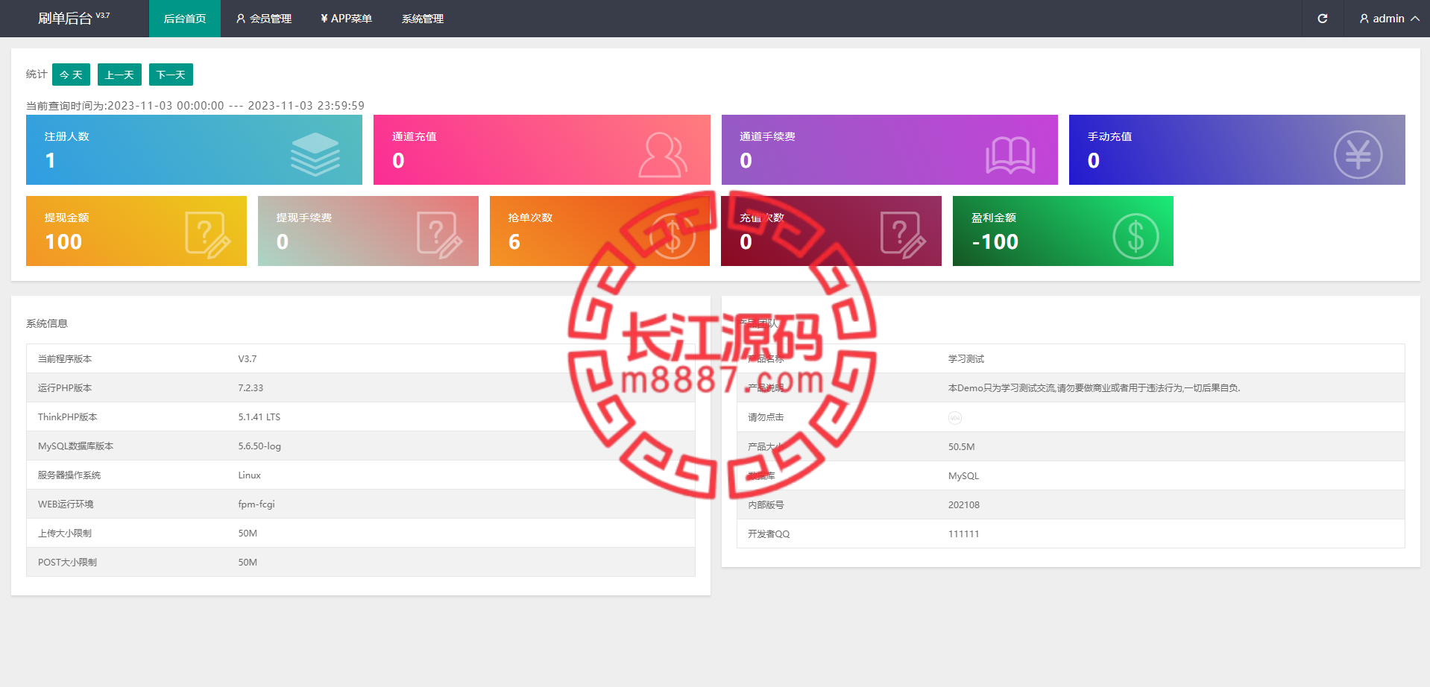The width and height of the screenshot is (1430, 687).
Task: Click the 系统信息 panel heading
Action: tap(47, 323)
